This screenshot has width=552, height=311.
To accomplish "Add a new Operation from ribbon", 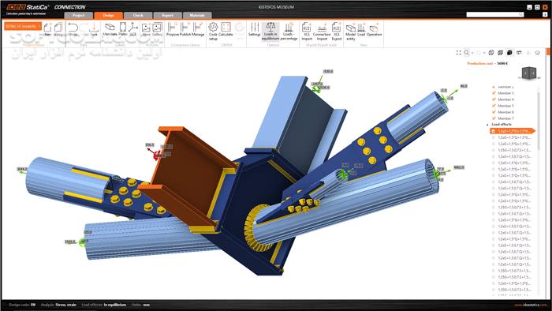I will coord(374,29).
